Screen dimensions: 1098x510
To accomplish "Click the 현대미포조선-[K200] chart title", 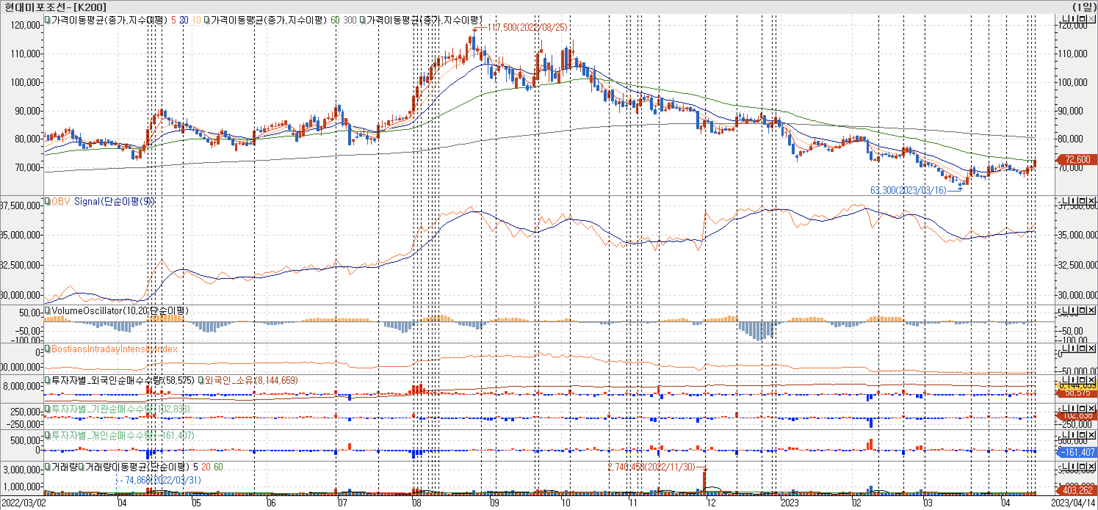I will click(55, 7).
